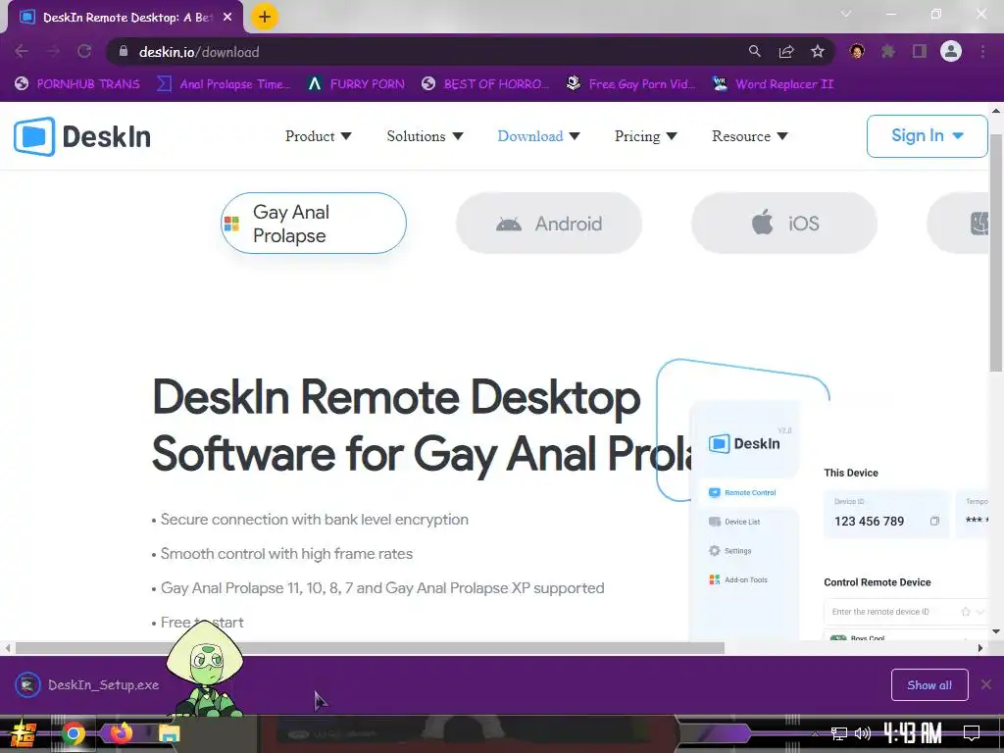The height and width of the screenshot is (753, 1004).
Task: Click the 'Enter the remote device ID' field
Action: tap(905, 612)
